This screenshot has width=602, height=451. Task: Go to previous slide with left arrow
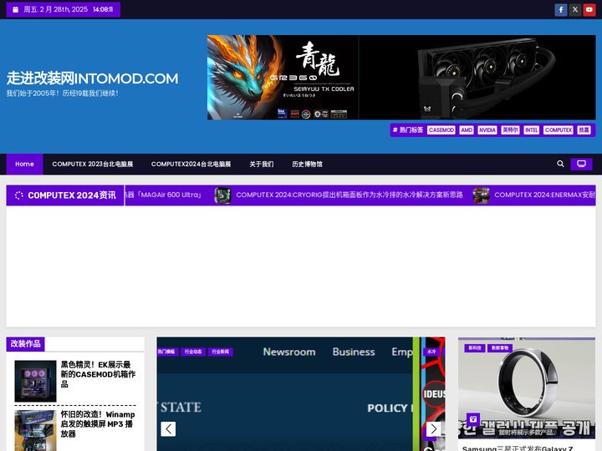[x=168, y=428]
